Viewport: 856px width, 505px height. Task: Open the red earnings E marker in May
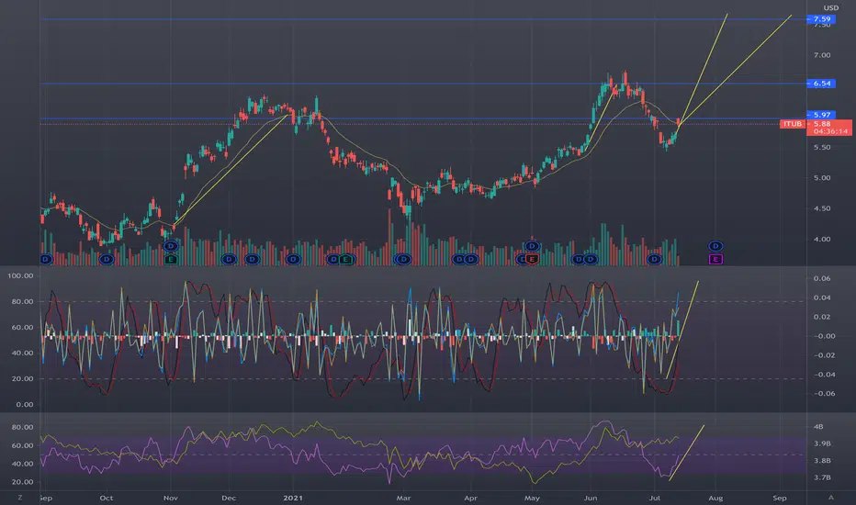(x=532, y=259)
